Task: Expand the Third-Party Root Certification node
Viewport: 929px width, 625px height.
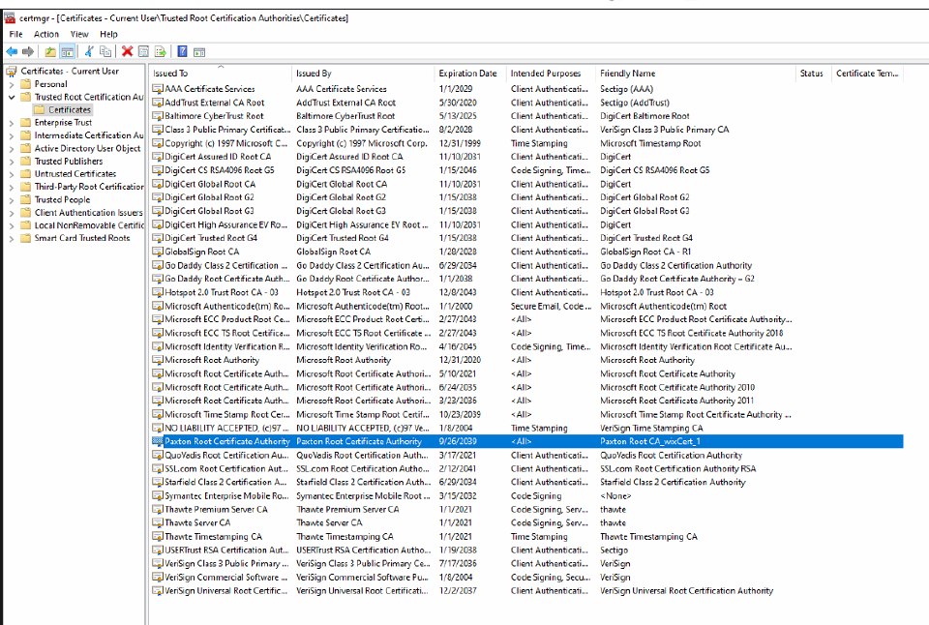Action: click(x=12, y=187)
